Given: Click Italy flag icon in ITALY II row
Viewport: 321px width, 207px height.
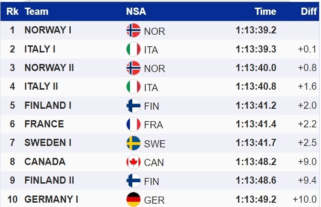Looking at the screenshot, I should [133, 87].
